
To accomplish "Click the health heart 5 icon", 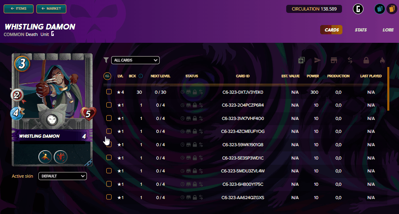I will pos(88,113).
